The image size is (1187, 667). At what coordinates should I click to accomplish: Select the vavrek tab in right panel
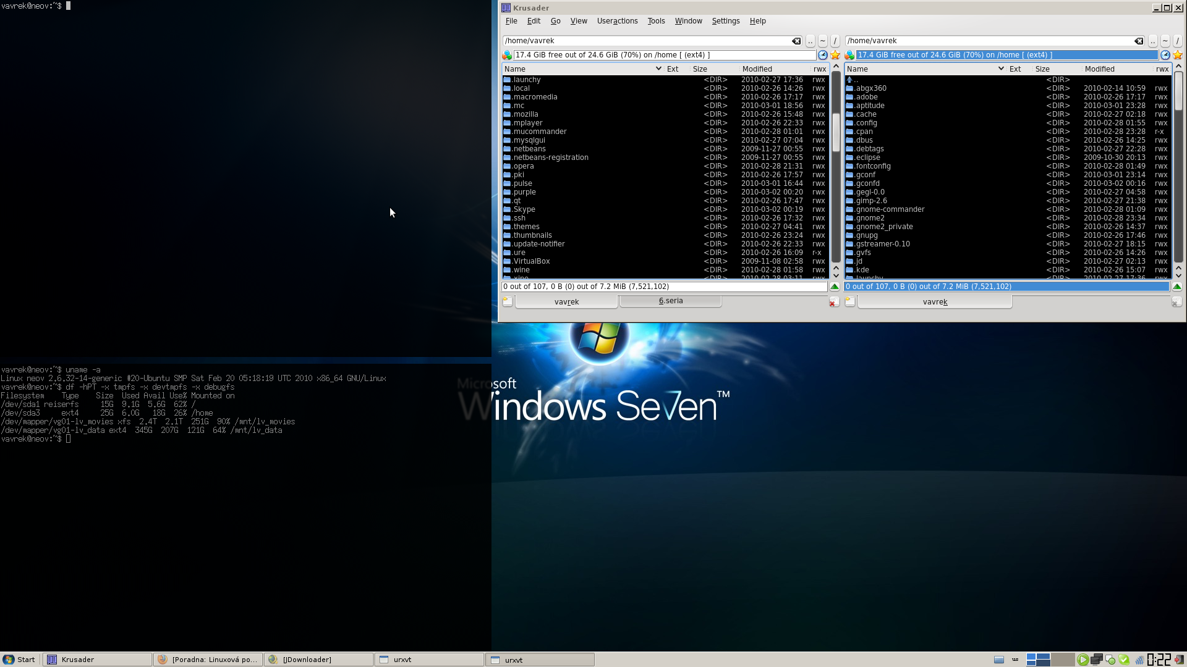coord(935,302)
